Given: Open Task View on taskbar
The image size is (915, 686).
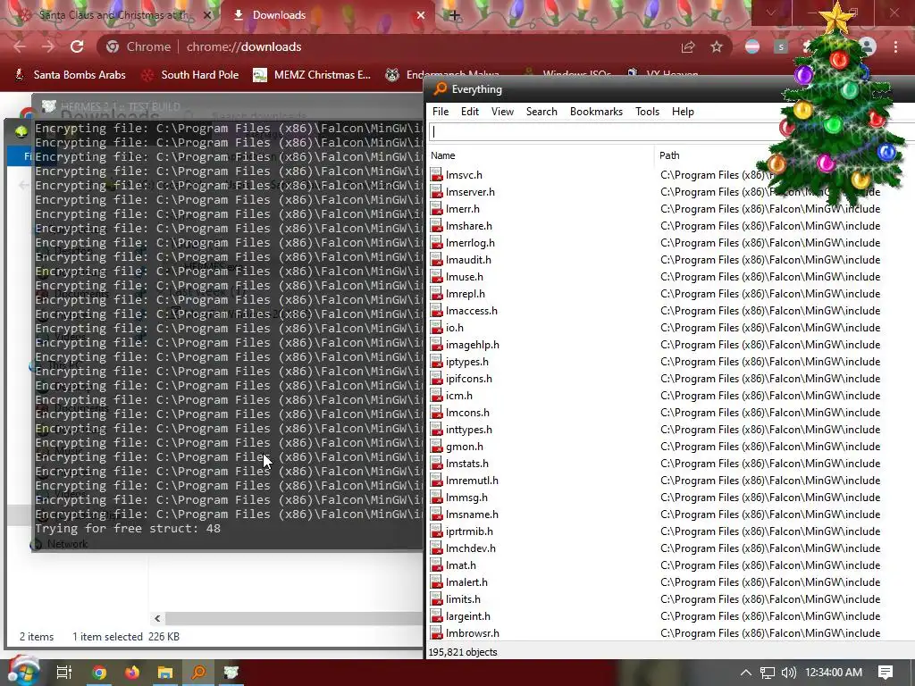Looking at the screenshot, I should coord(64,673).
